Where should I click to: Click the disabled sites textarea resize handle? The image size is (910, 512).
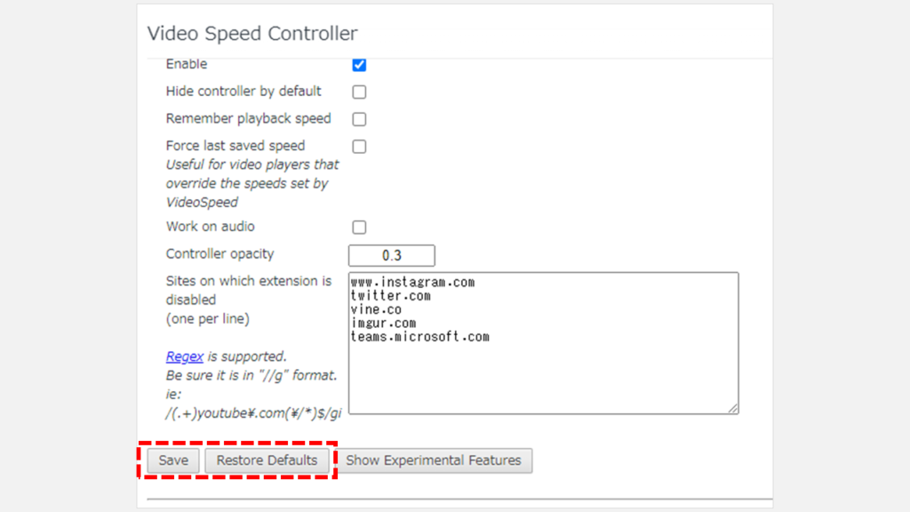point(733,408)
